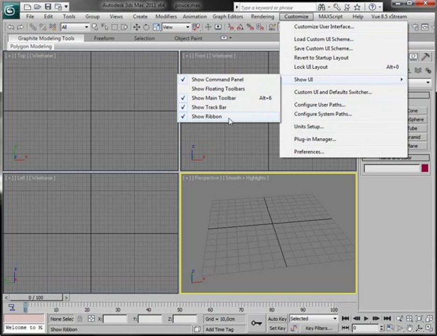Click the Spinner Snap toggle icon
The image size is (437, 336).
coord(261,28)
